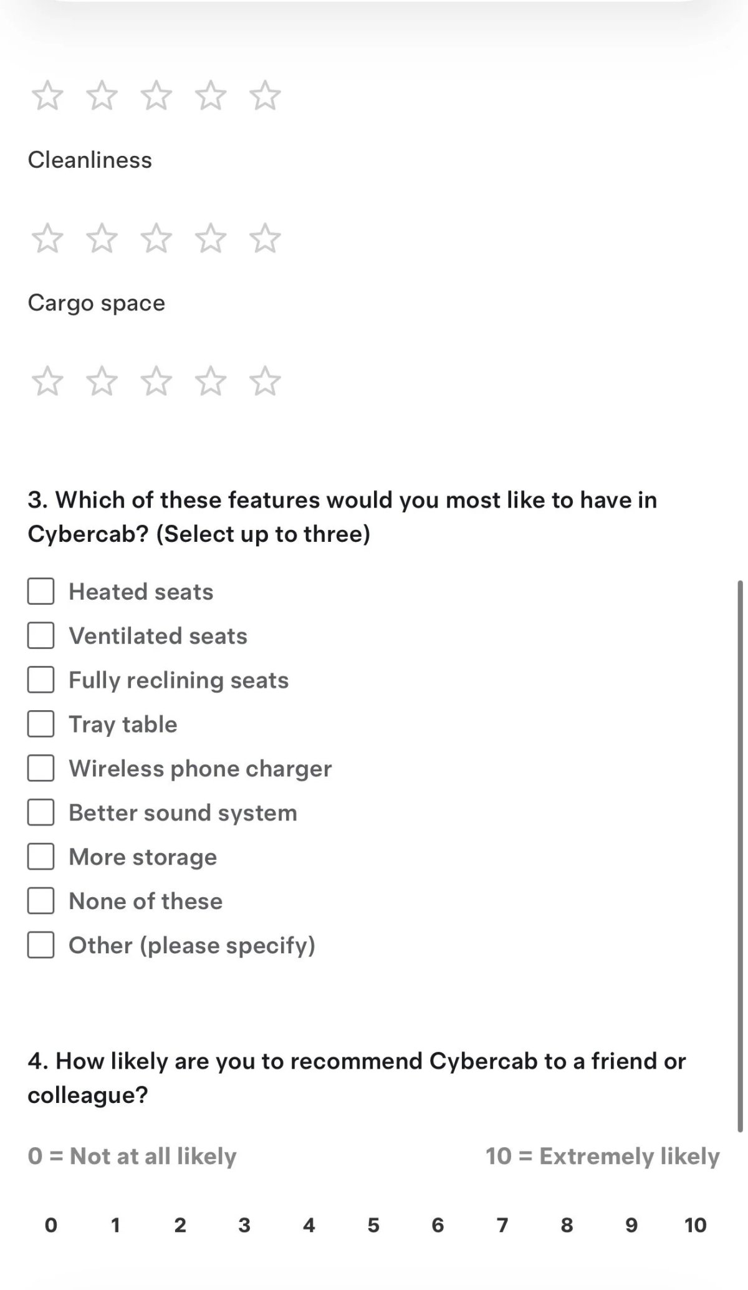Check Wireless phone charger

click(x=41, y=768)
